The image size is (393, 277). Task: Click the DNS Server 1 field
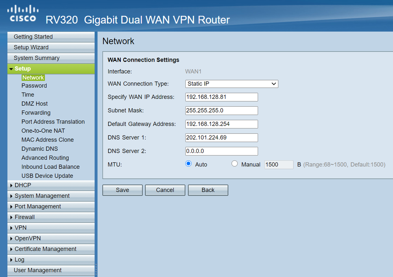pos(221,137)
